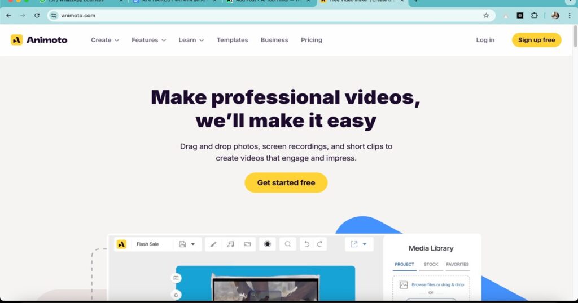Click the page vertical scrollbar
Viewport: 578px width, 303px height.
point(575,37)
